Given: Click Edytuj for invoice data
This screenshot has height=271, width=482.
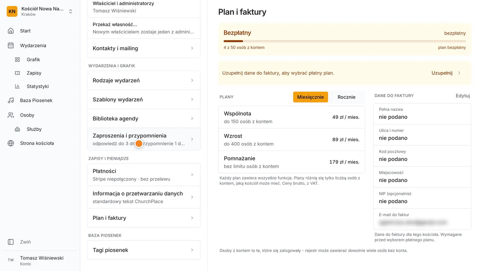Looking at the screenshot, I should point(463,96).
